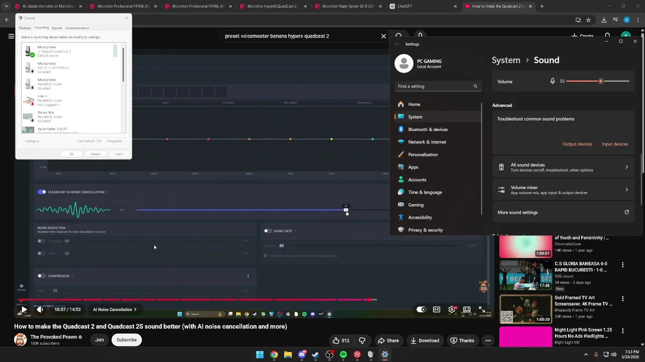645x362 pixels.
Task: Click Configure in the Sound dialog
Action: coord(32,141)
